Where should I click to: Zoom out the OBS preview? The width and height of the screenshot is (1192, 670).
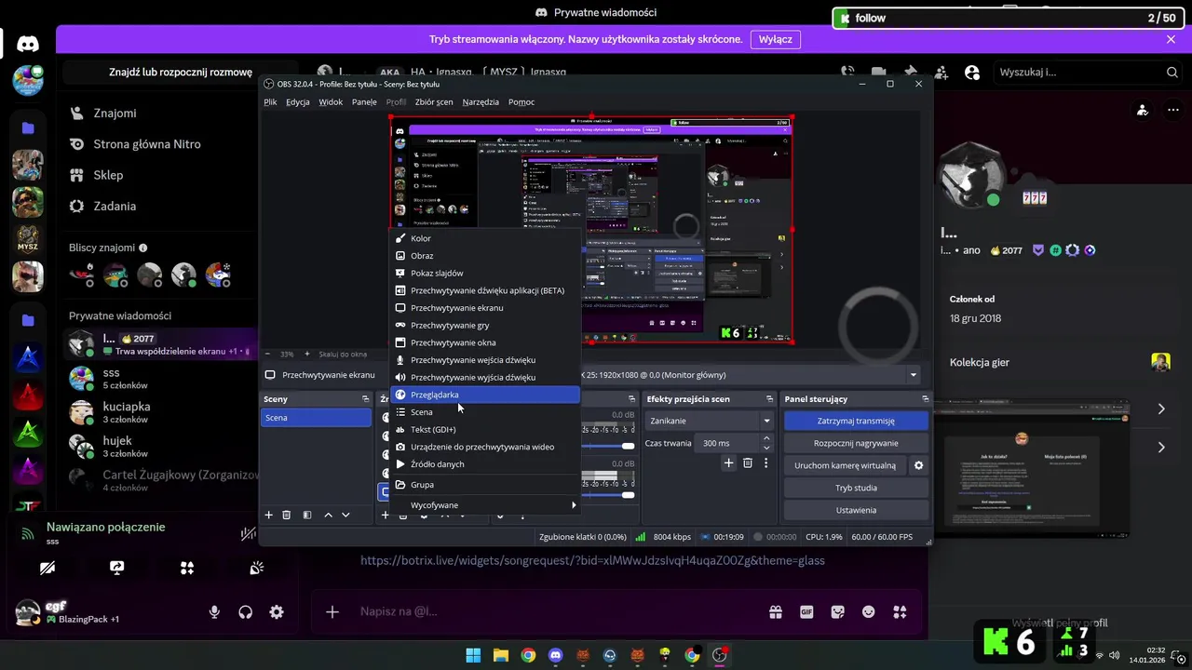(268, 354)
